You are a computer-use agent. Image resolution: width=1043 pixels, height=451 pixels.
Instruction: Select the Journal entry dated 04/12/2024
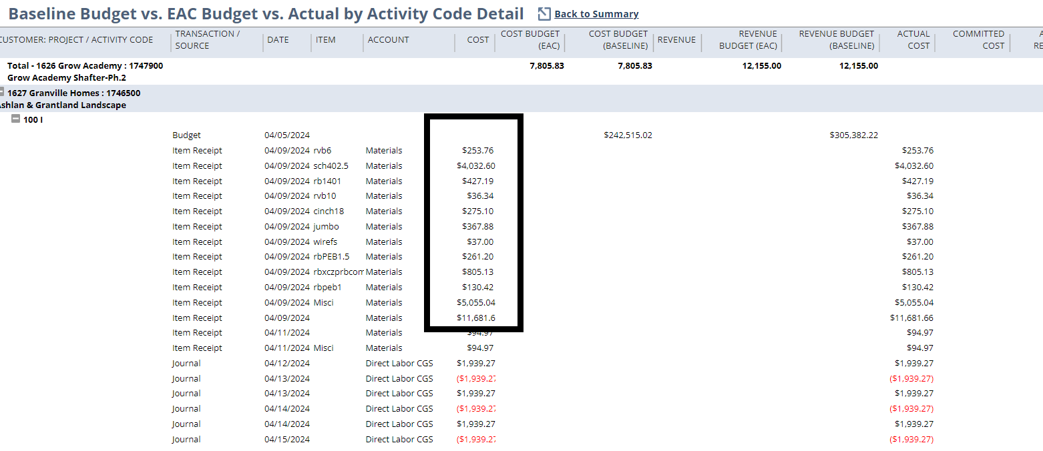click(186, 363)
